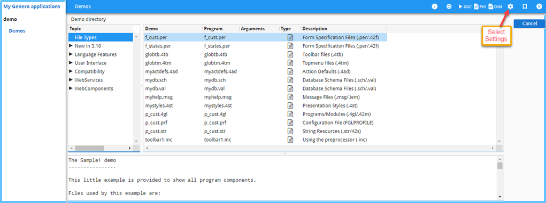The width and height of the screenshot is (546, 203).
Task: Select the f_cust.per demo row
Action: (x=265, y=37)
